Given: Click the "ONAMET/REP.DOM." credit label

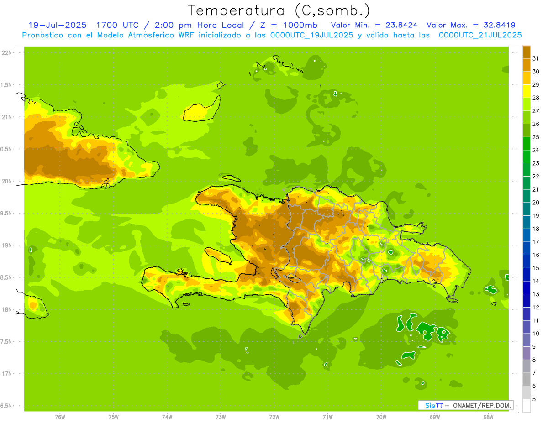Looking at the screenshot, I should 481,405.
